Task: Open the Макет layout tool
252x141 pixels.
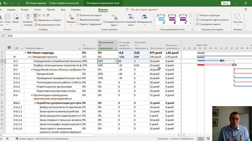Action: (x=16, y=18)
